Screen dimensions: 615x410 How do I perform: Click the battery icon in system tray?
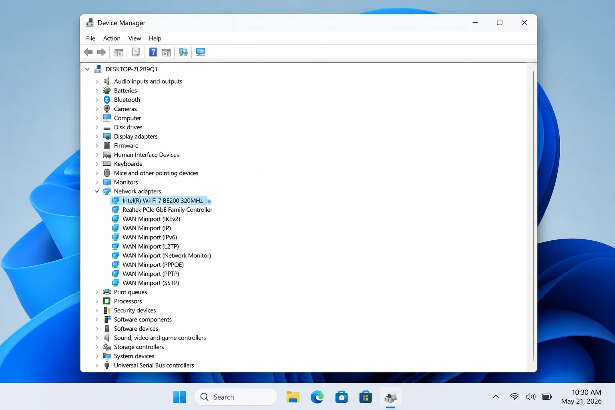[547, 397]
